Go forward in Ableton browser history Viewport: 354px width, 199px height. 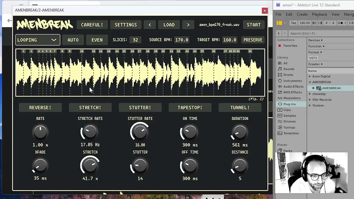(x=285, y=33)
